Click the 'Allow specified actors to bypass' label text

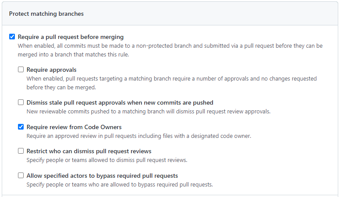pos(102,176)
